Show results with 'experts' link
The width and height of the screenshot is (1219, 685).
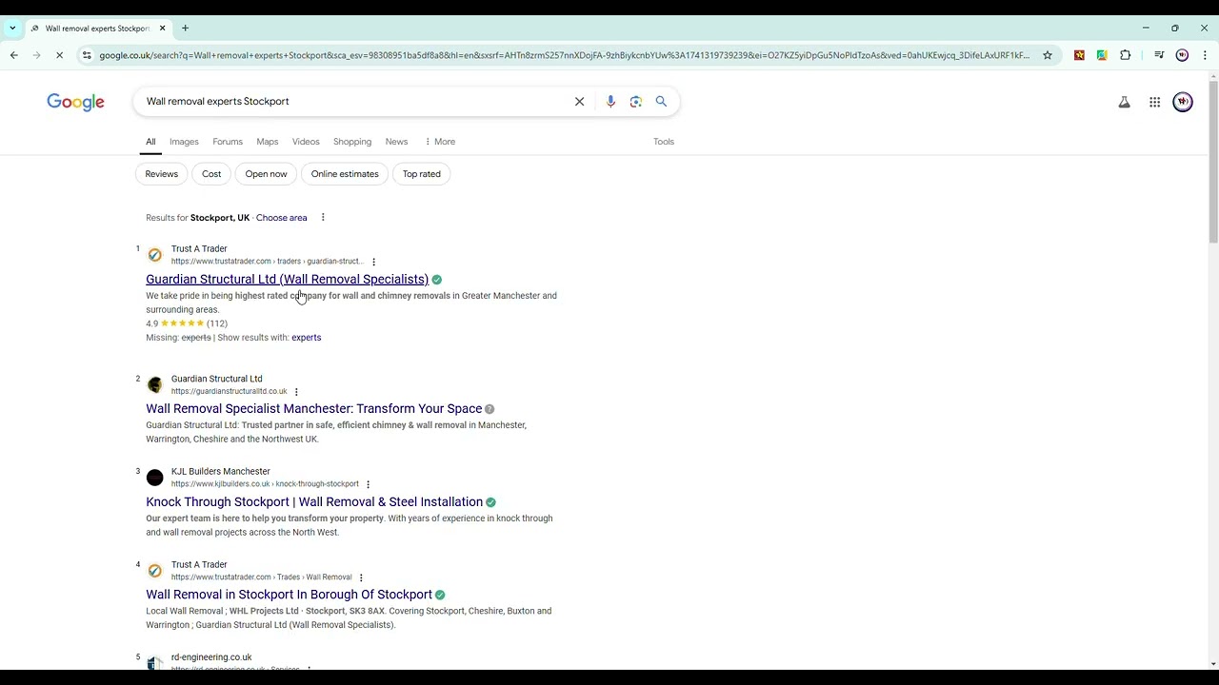point(306,338)
